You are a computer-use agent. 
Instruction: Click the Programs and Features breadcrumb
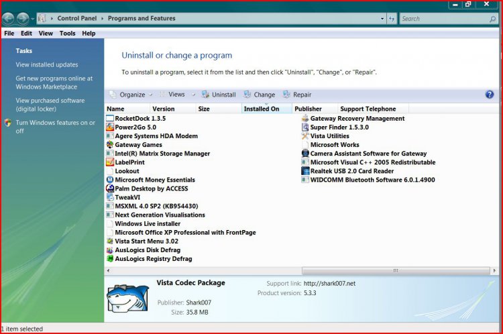click(x=142, y=18)
